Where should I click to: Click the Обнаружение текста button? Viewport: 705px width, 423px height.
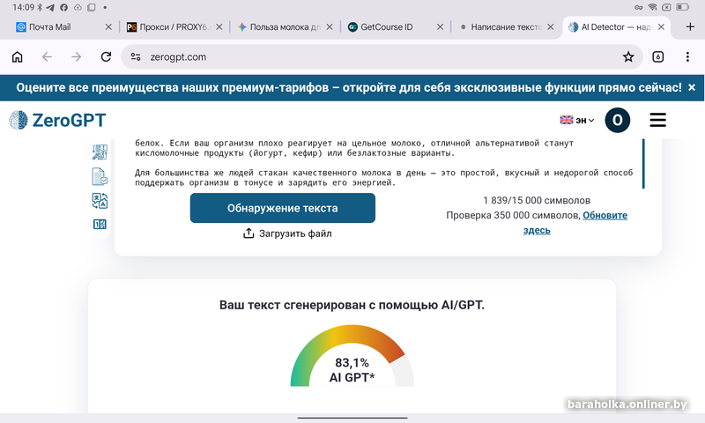pos(282,208)
